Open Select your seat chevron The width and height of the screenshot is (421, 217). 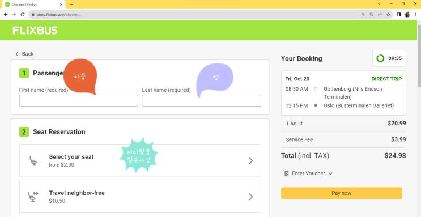click(x=251, y=161)
